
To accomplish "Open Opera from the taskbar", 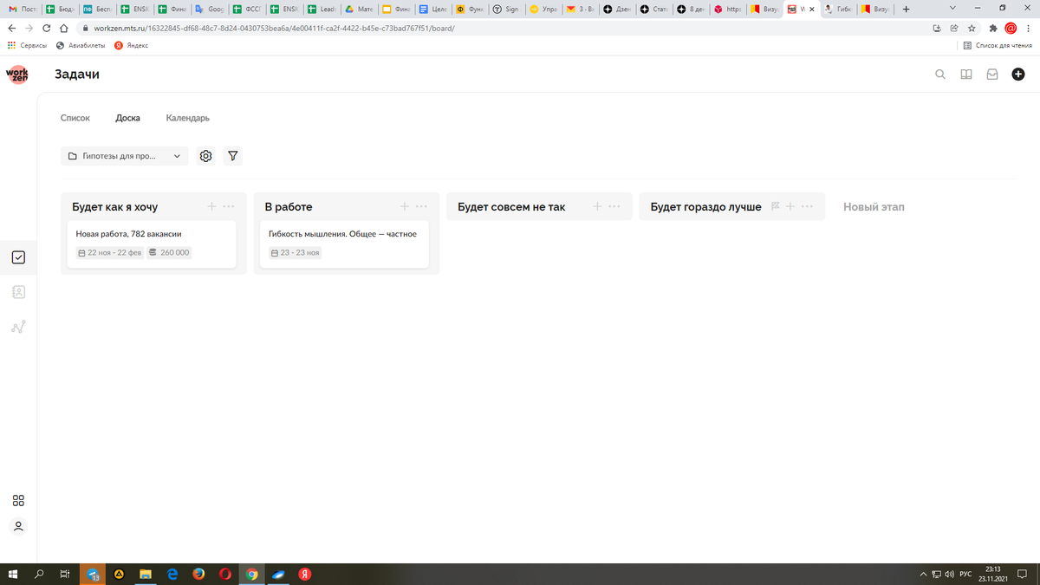I will [x=225, y=574].
